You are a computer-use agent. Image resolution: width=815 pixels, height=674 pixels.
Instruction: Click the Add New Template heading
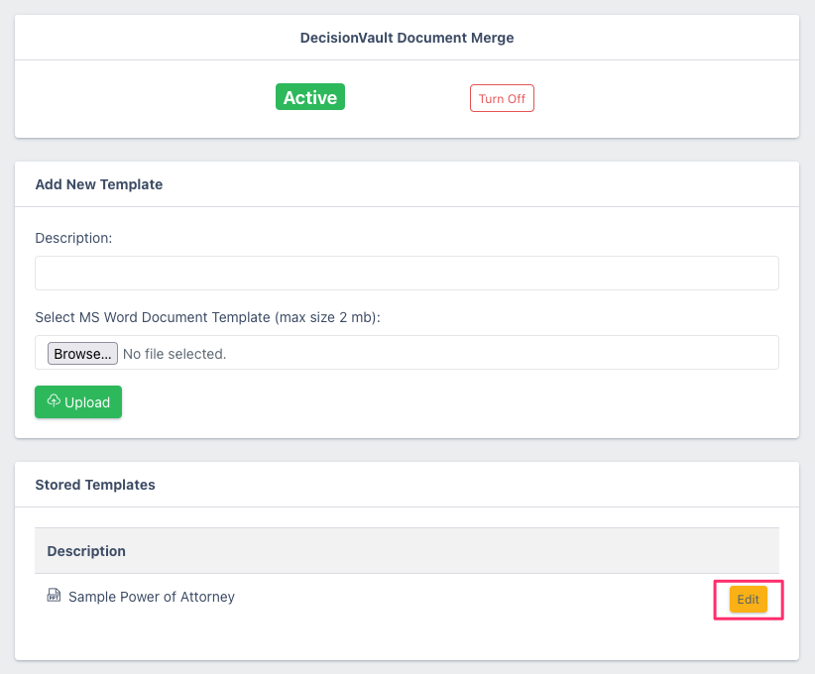tap(99, 184)
